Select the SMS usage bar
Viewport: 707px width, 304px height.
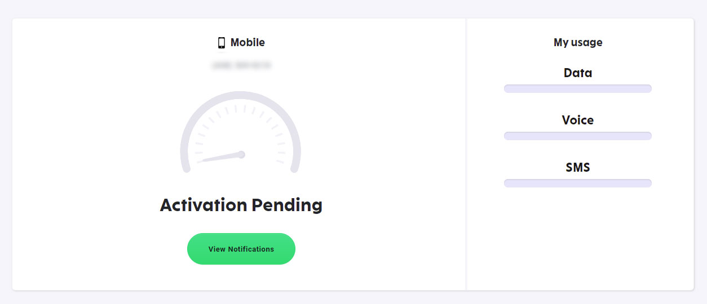pyautogui.click(x=578, y=183)
